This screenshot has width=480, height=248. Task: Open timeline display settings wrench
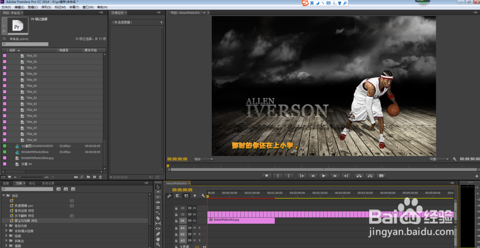[x=203, y=196]
